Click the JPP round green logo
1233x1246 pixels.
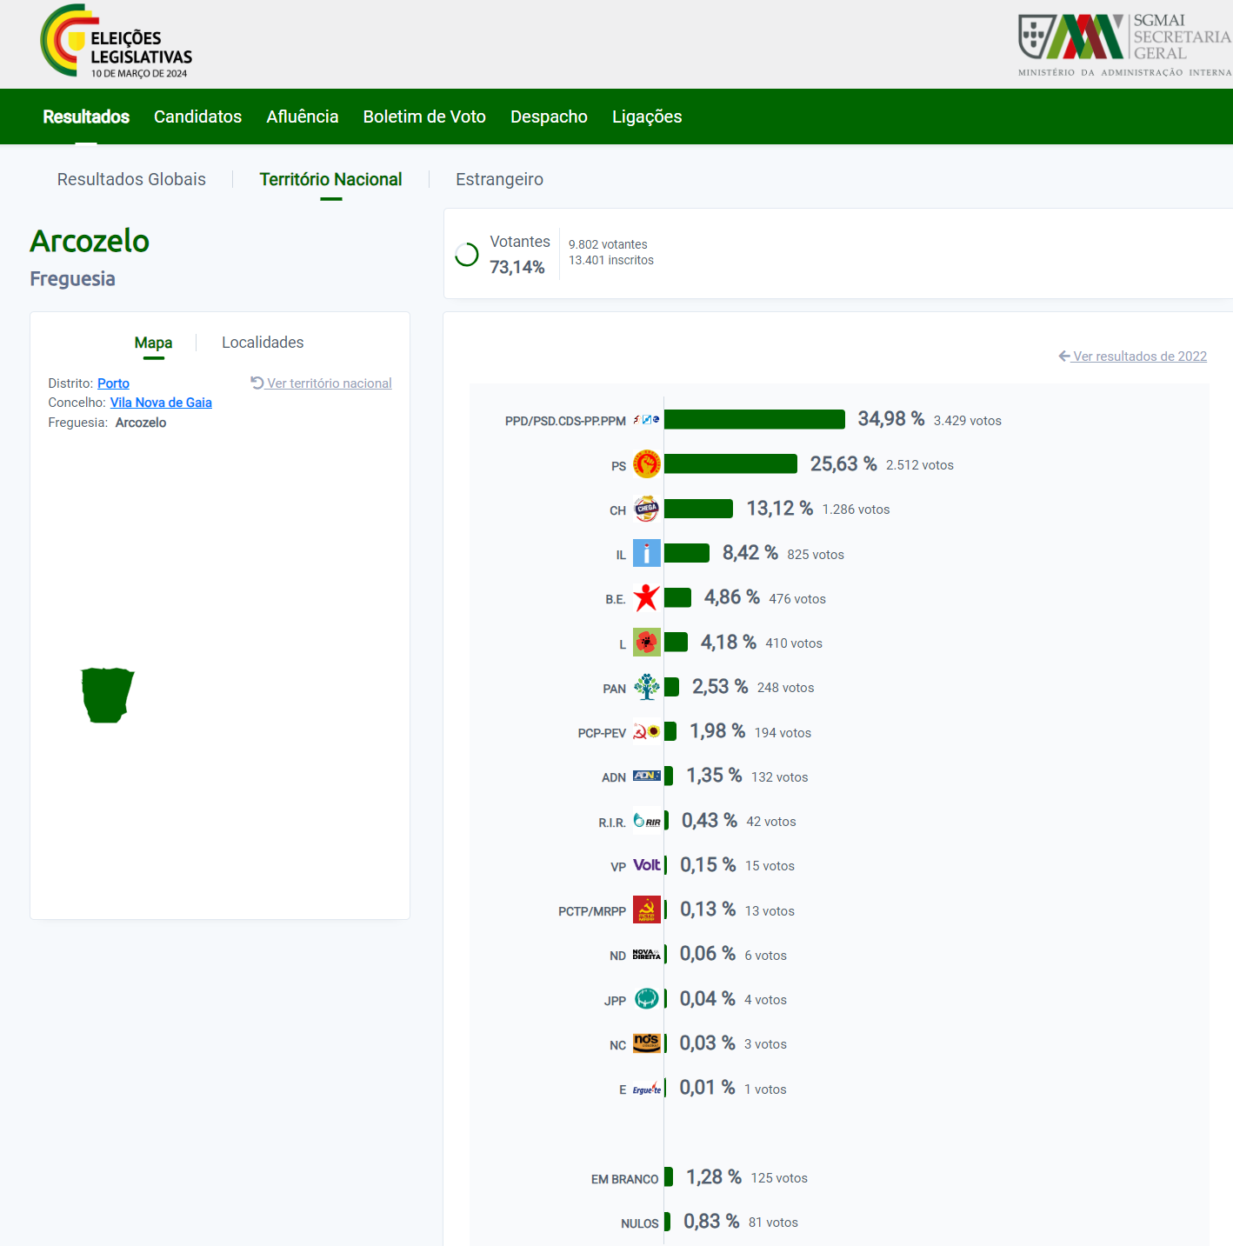(x=646, y=999)
